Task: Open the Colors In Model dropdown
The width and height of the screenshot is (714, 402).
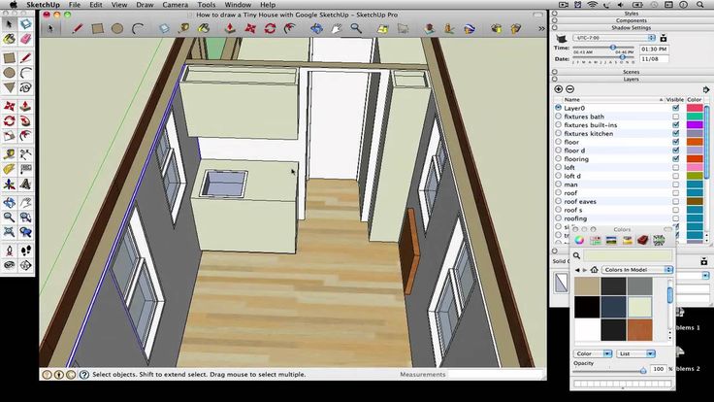Action: point(637,270)
